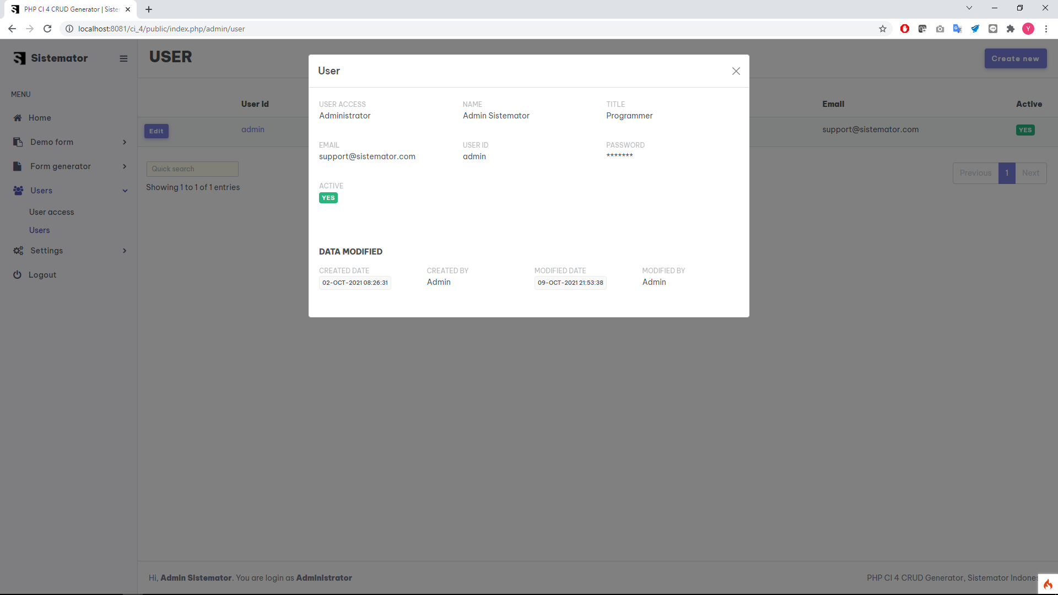The image size is (1058, 595).
Task: Click the Settings gears icon
Action: (x=18, y=251)
